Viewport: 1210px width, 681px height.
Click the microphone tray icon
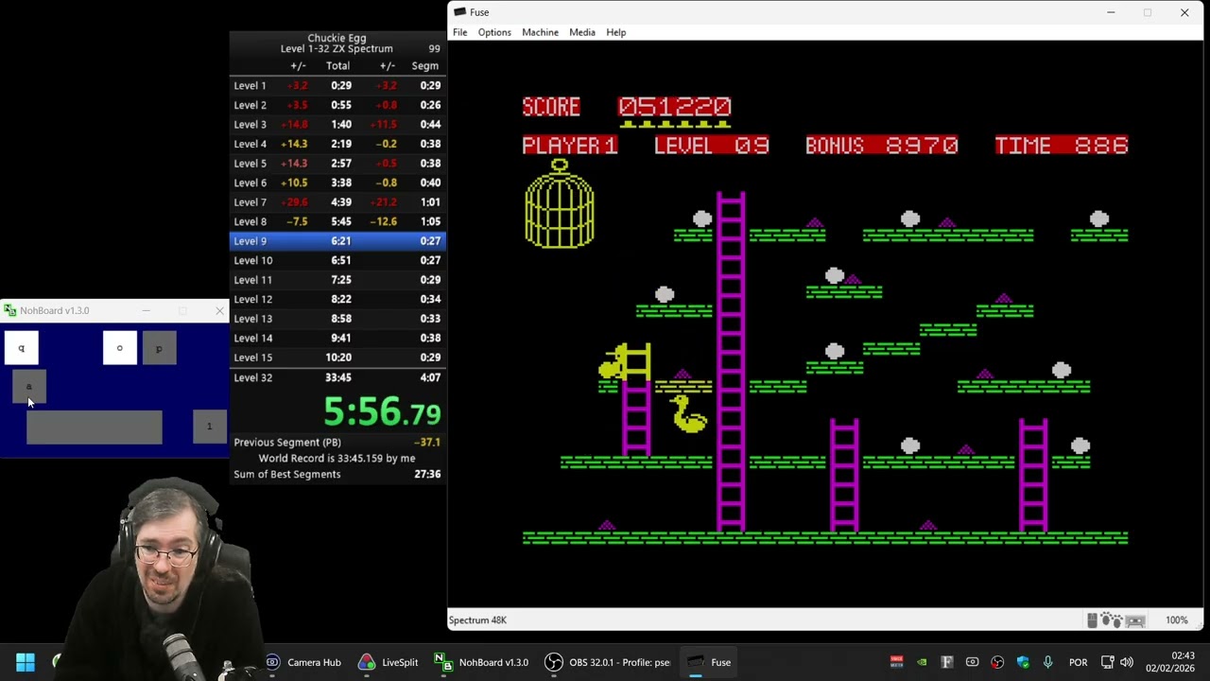click(1047, 662)
